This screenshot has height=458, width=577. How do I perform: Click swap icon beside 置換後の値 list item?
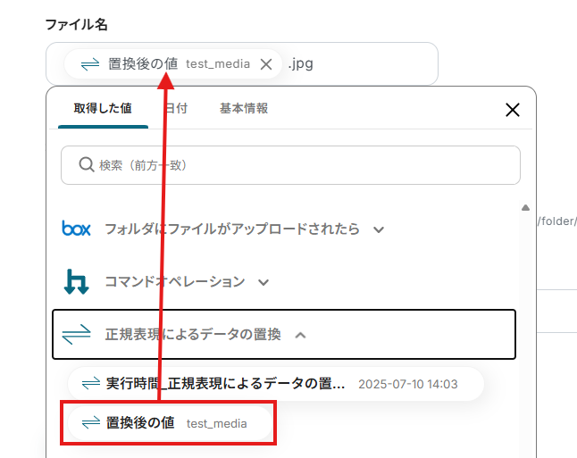pyautogui.click(x=91, y=422)
